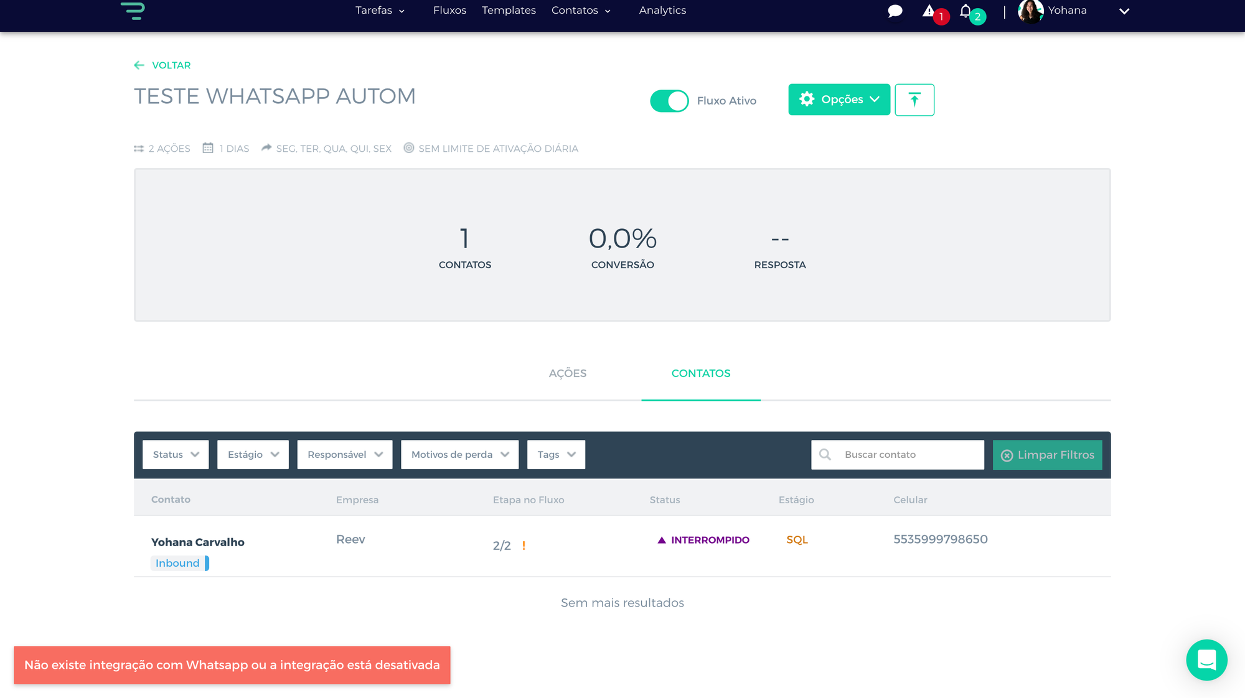The image size is (1245, 698).
Task: Expand the Status filter dropdown
Action: click(176, 455)
